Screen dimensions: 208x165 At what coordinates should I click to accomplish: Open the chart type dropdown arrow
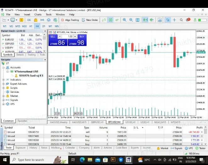tap(8, 20)
